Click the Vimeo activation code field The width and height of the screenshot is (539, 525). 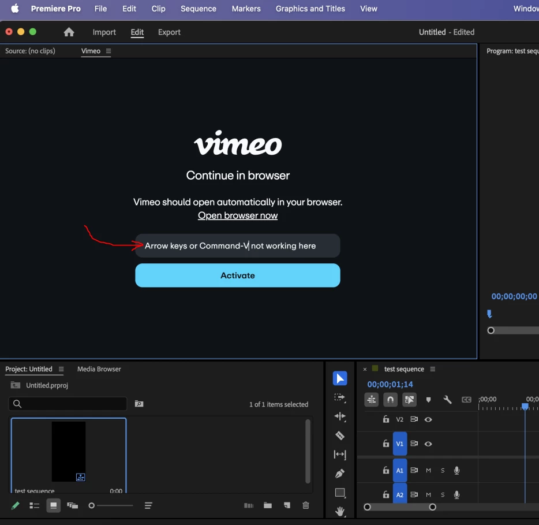pos(238,245)
